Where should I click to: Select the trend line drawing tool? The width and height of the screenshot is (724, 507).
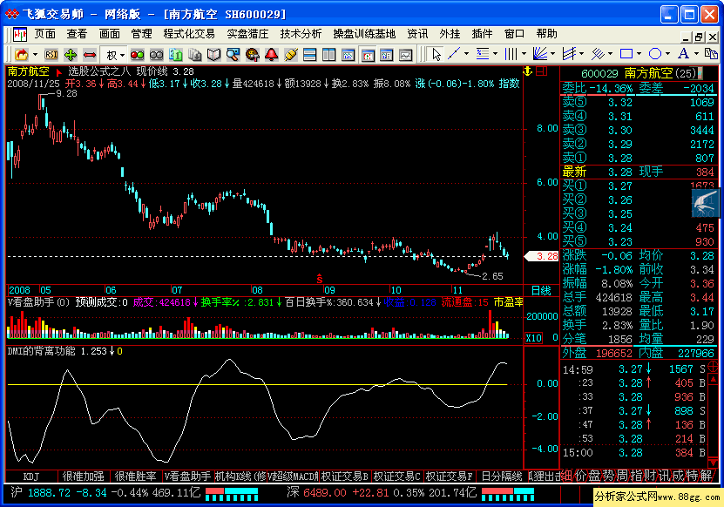pyautogui.click(x=454, y=54)
